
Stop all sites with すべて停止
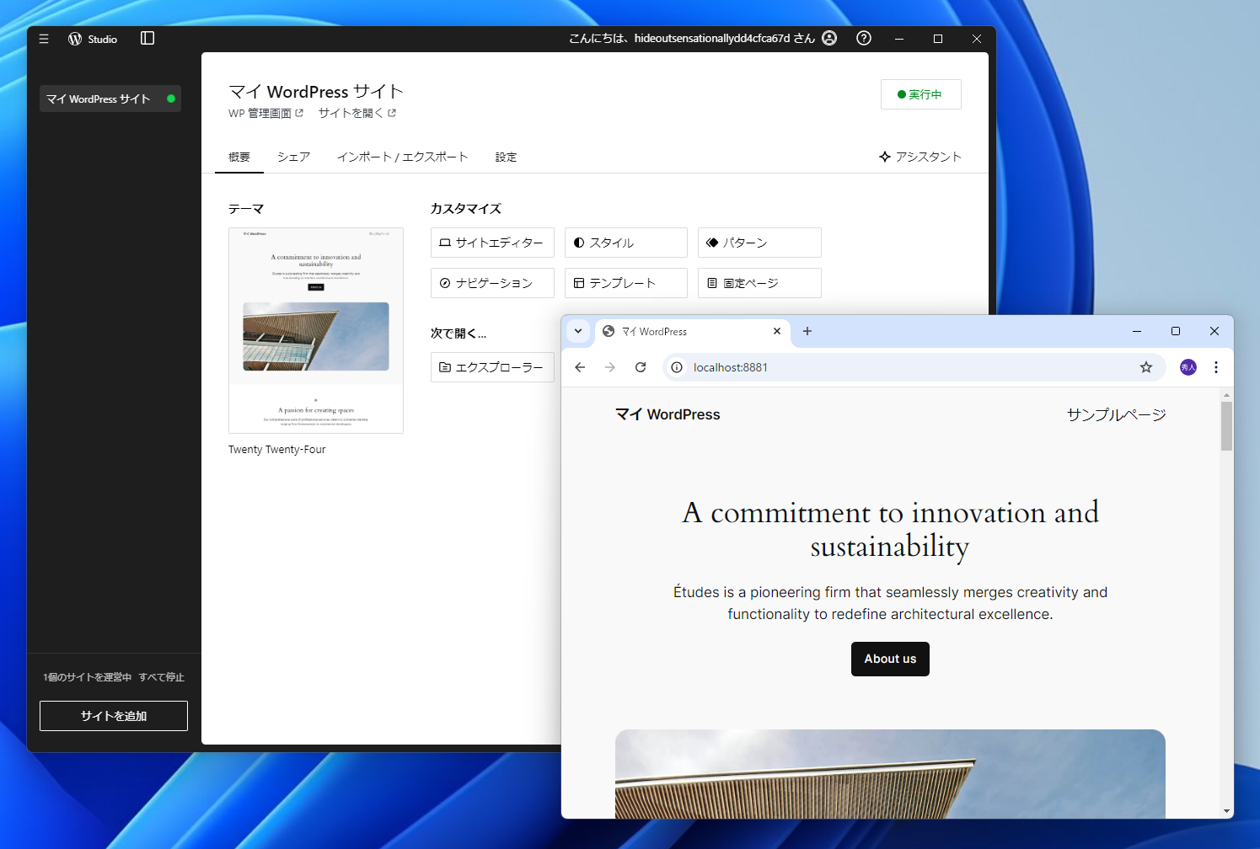pyautogui.click(x=161, y=676)
